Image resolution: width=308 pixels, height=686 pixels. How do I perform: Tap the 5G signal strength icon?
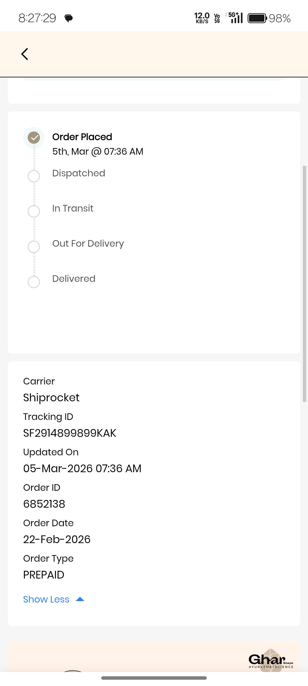pyautogui.click(x=235, y=18)
